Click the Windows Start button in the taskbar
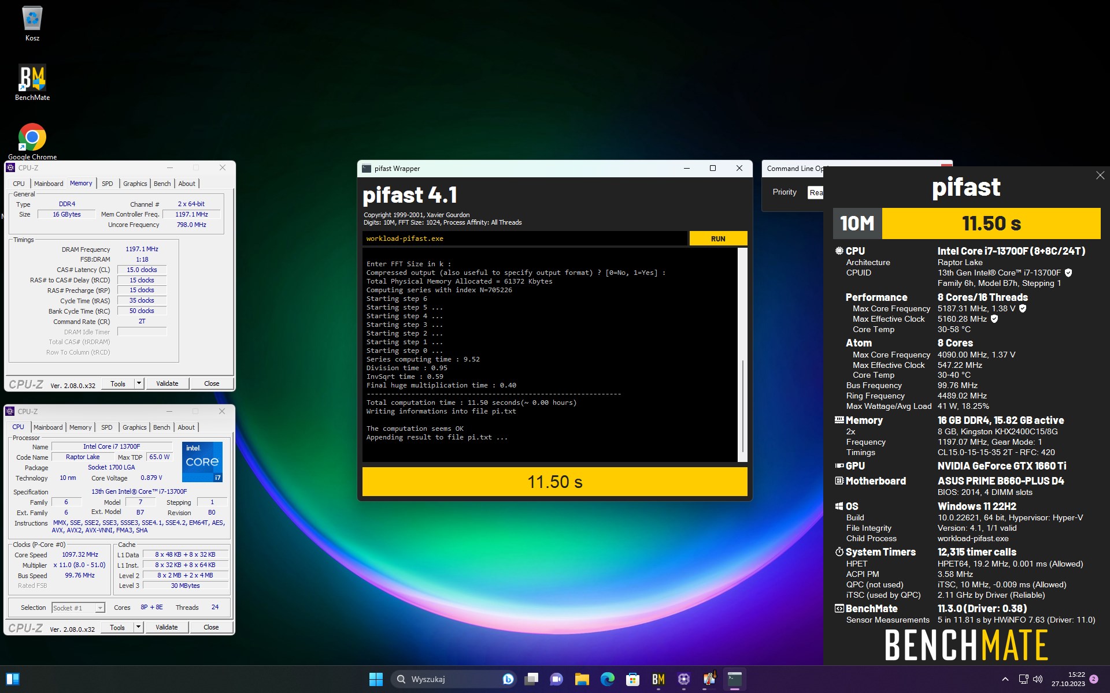 pos(376,679)
